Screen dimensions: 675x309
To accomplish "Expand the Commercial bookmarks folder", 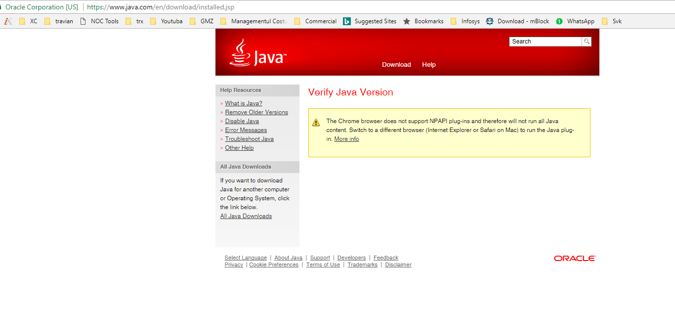I will tap(315, 21).
